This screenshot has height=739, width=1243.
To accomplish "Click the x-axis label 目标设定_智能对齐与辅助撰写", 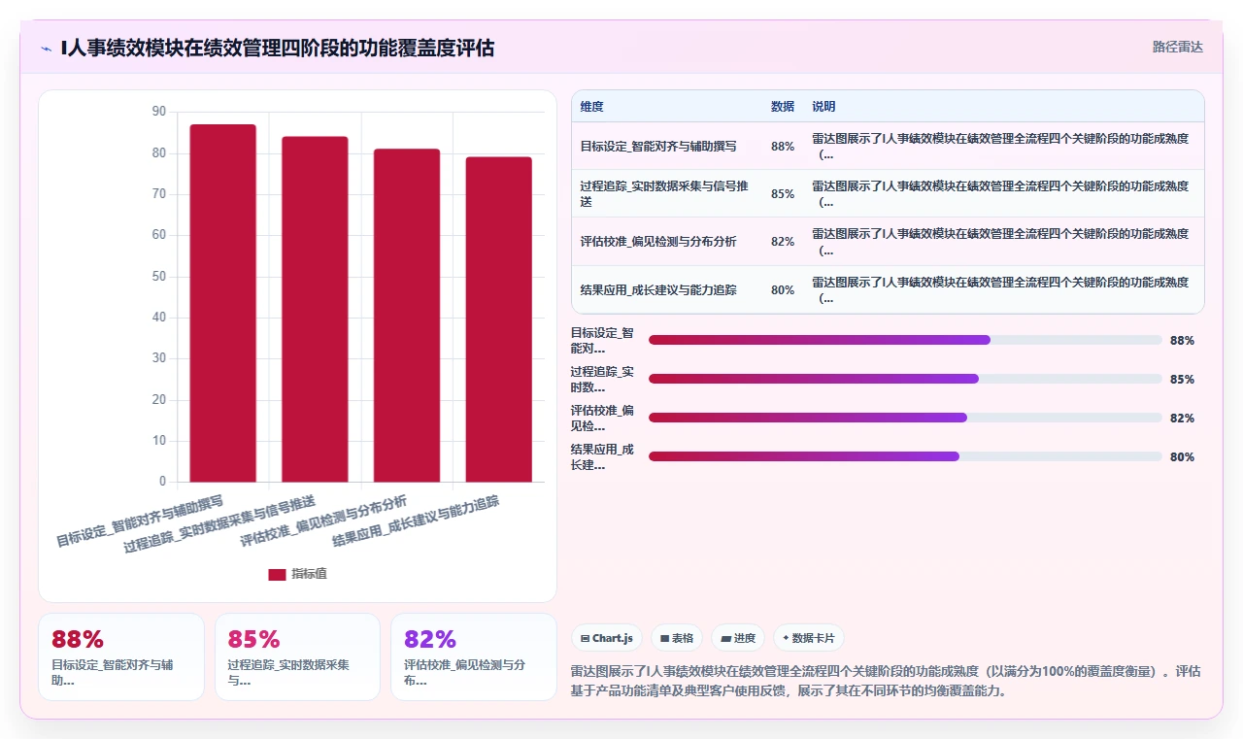I will point(141,521).
